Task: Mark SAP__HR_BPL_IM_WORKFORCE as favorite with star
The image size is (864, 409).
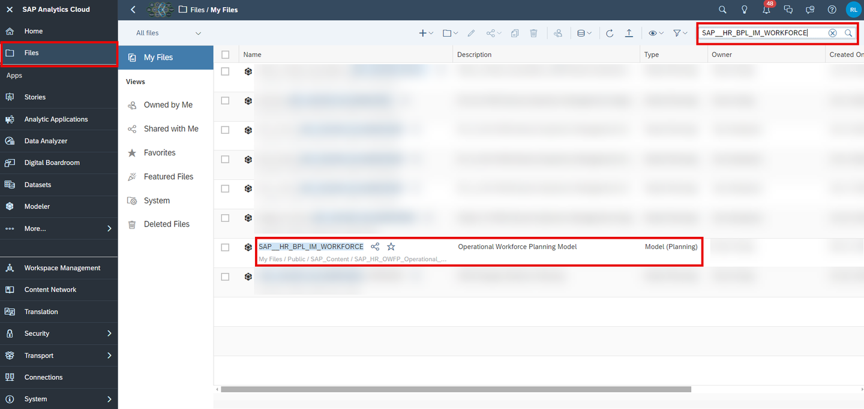Action: click(391, 246)
